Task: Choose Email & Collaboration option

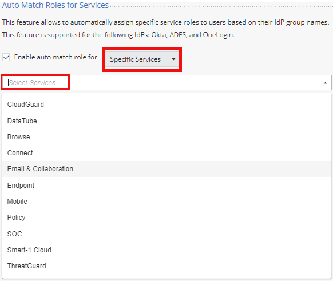Action: [166, 169]
